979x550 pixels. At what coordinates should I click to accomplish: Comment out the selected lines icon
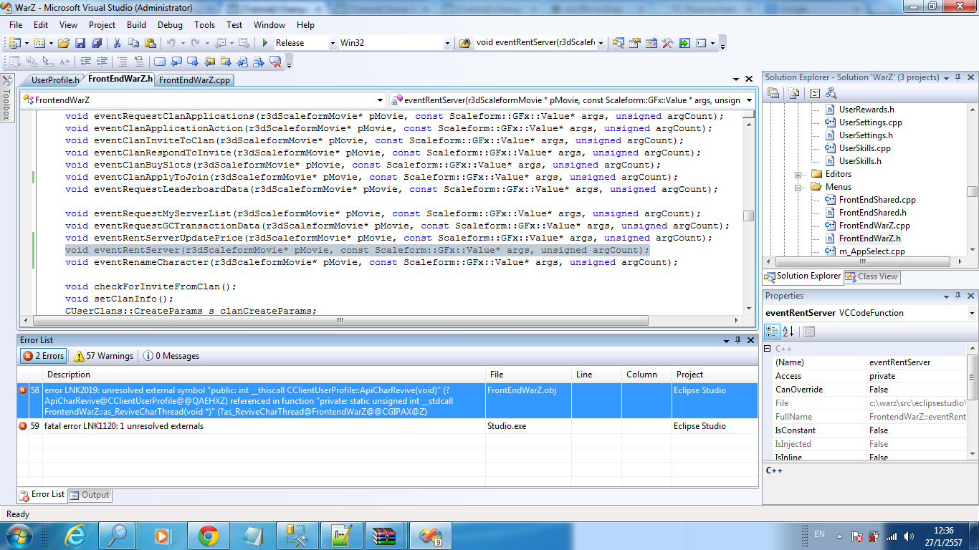tap(123, 62)
